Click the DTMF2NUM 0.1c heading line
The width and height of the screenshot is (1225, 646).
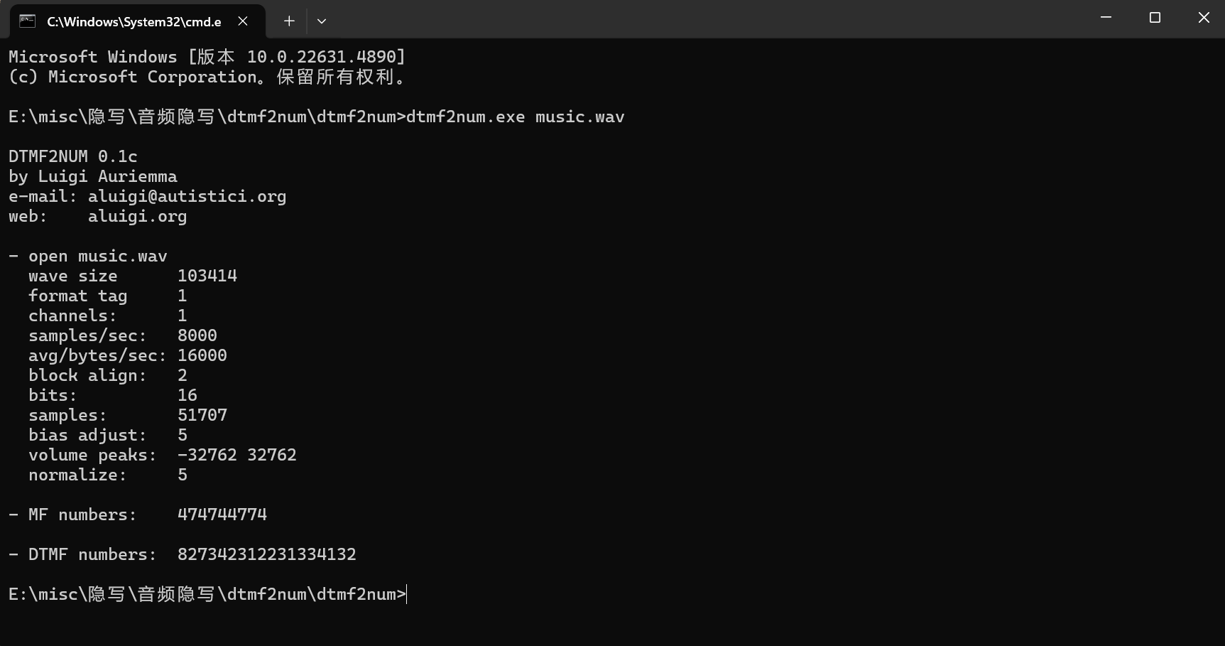73,156
